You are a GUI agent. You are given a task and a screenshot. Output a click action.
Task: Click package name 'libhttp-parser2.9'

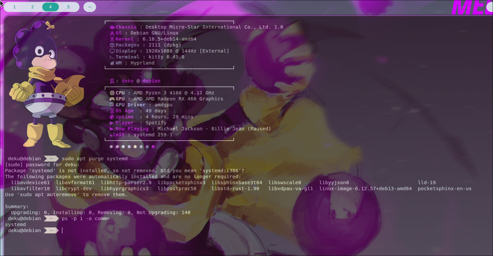(x=126, y=183)
